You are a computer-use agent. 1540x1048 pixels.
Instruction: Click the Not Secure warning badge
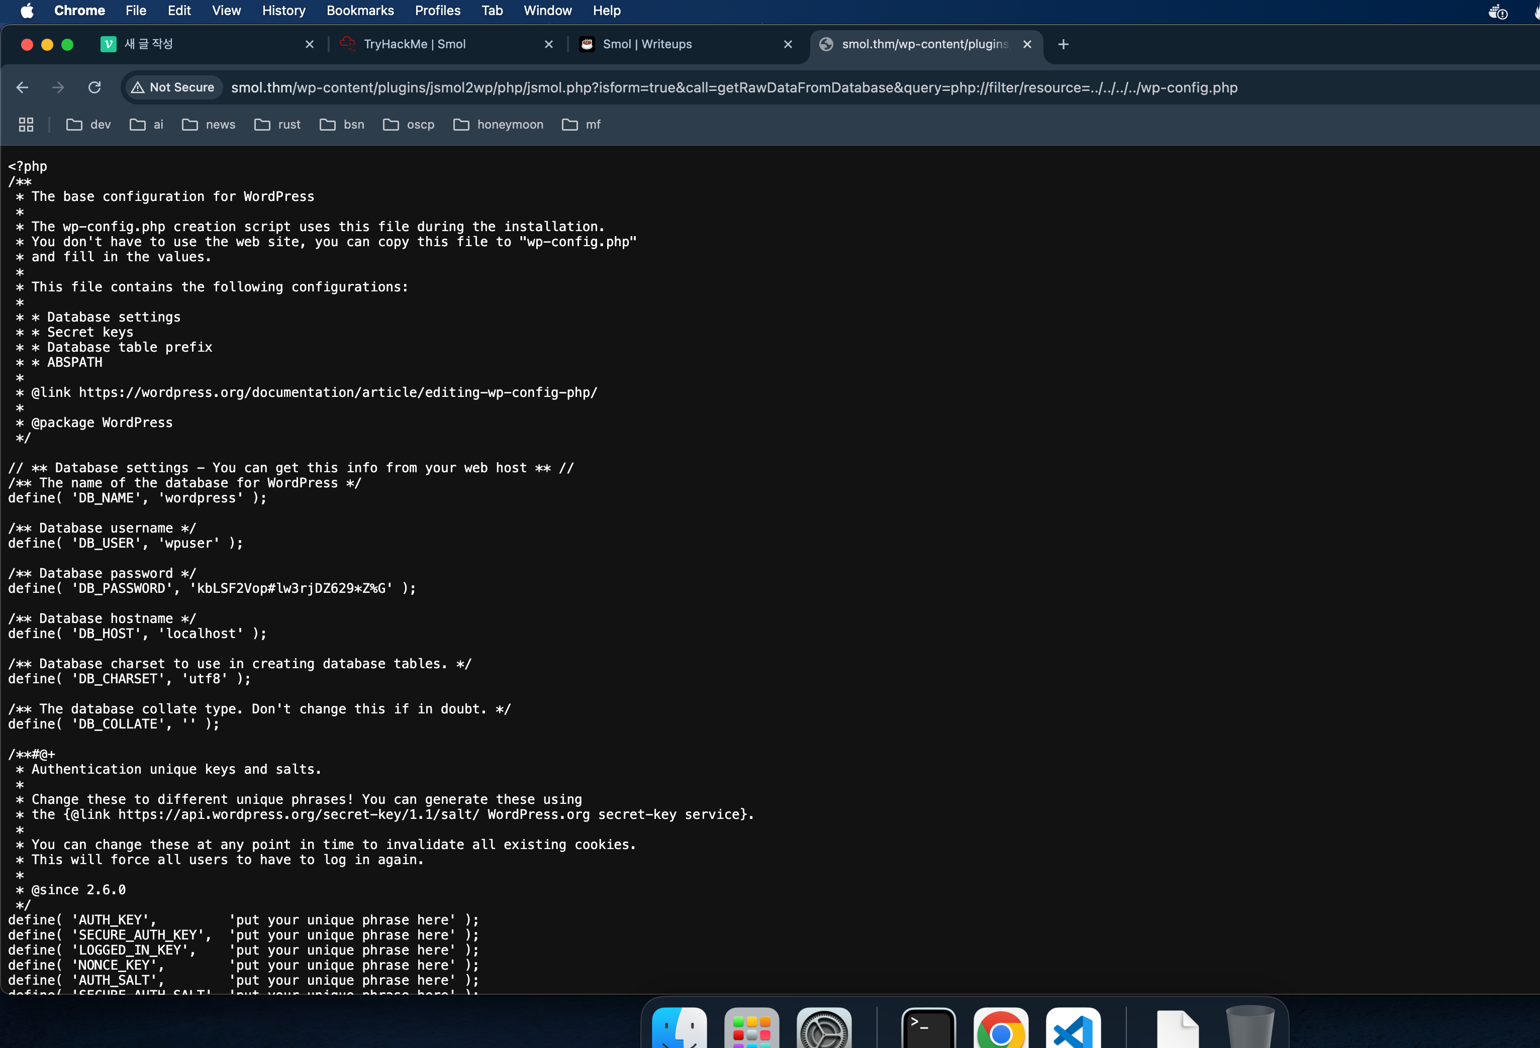pyautogui.click(x=173, y=87)
